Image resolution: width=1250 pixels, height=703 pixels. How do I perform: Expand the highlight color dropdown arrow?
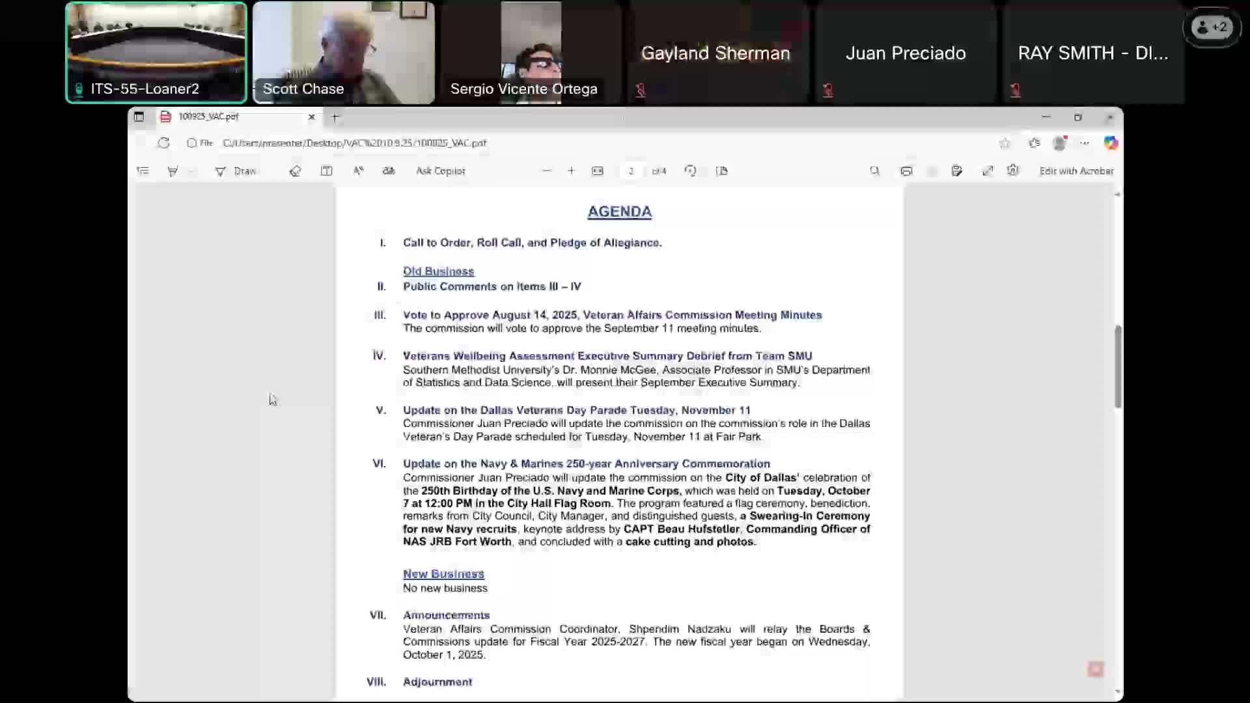(x=191, y=171)
